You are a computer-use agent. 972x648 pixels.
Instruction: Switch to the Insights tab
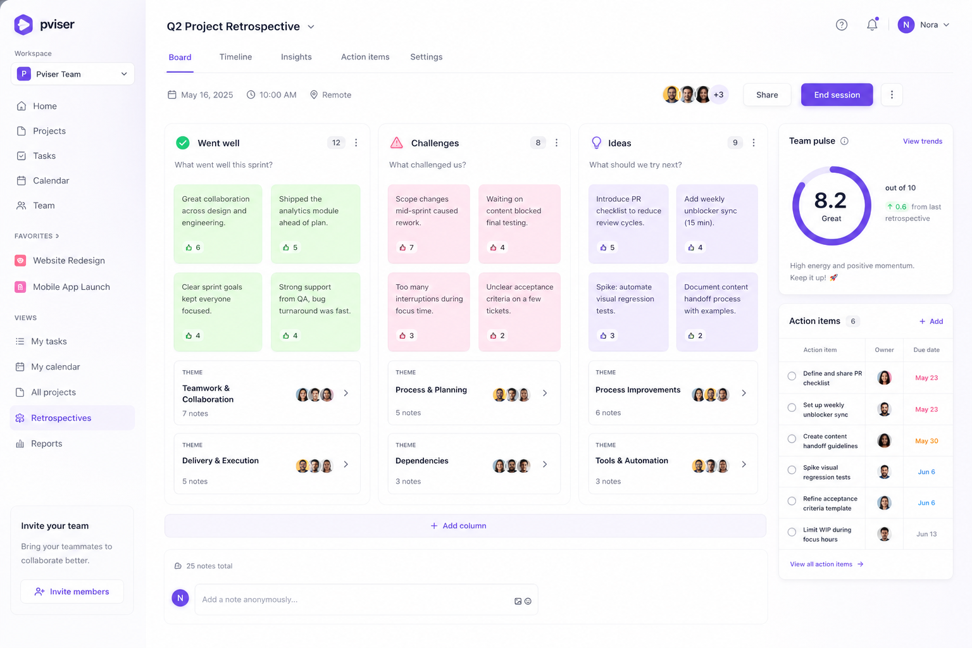(296, 57)
